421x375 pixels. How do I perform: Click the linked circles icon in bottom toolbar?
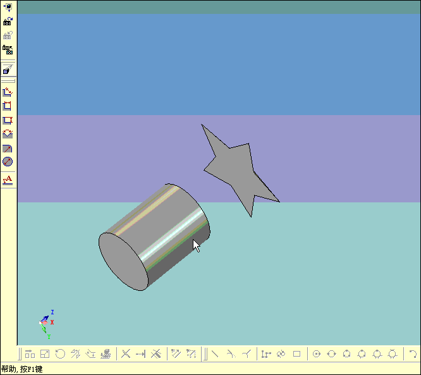pyautogui.click(x=281, y=354)
